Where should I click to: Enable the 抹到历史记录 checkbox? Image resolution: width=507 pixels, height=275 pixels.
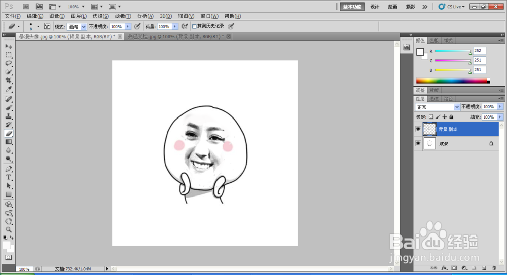pos(194,26)
